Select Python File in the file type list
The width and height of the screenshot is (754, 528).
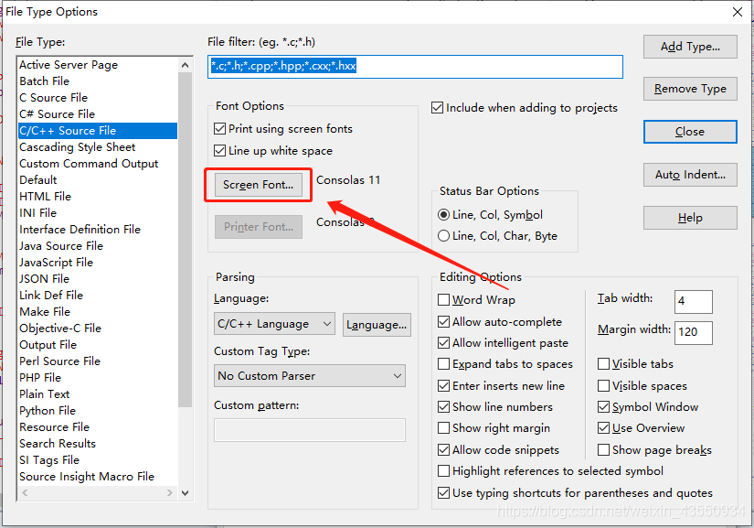point(48,411)
